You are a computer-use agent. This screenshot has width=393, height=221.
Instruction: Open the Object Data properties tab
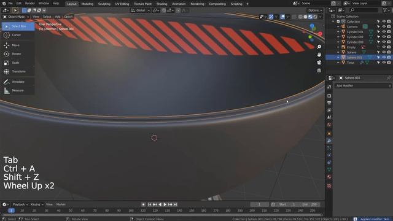coord(329,169)
